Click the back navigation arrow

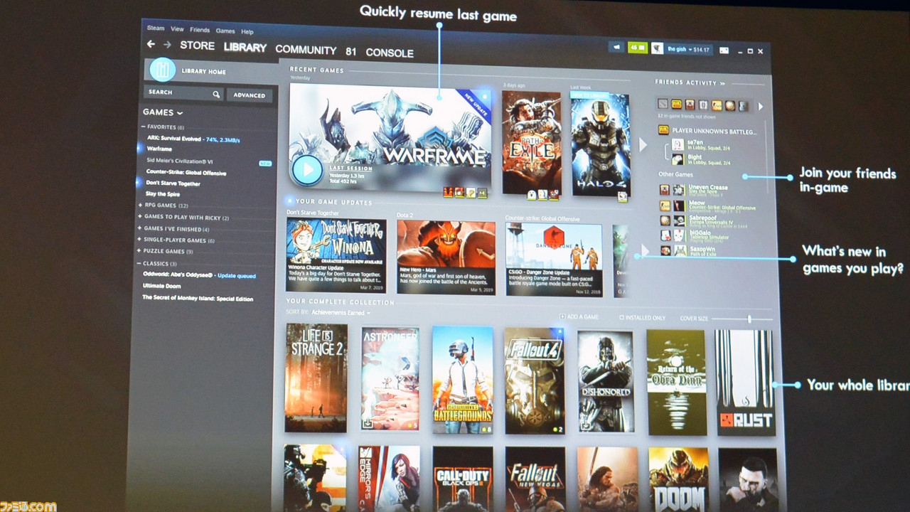pyautogui.click(x=151, y=44)
